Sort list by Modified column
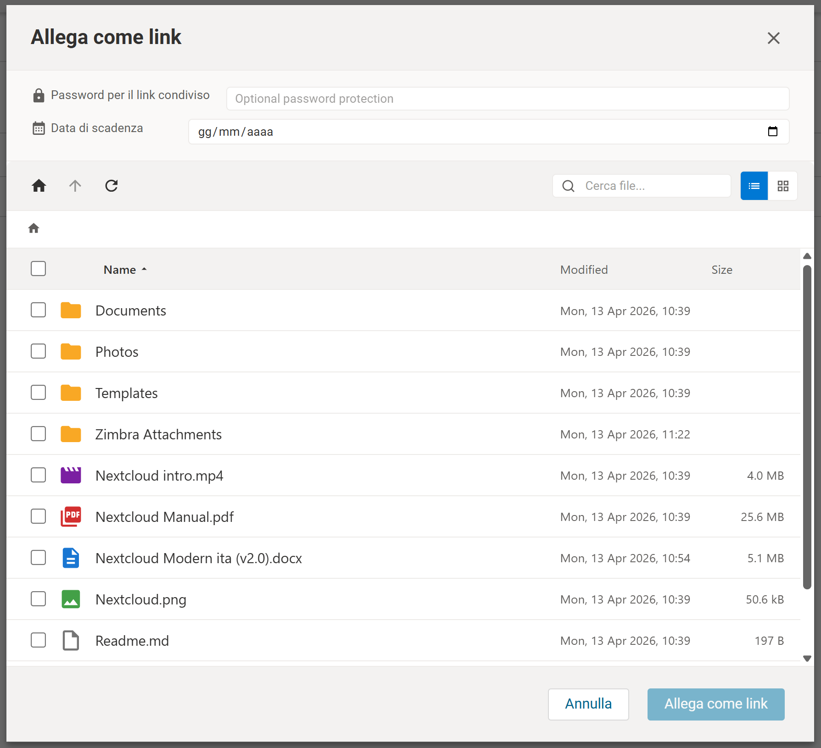Image resolution: width=821 pixels, height=748 pixels. [x=584, y=270]
